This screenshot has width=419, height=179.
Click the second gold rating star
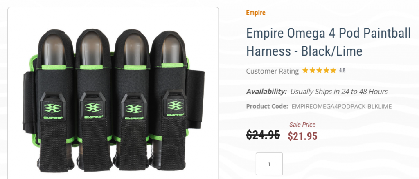(312, 71)
